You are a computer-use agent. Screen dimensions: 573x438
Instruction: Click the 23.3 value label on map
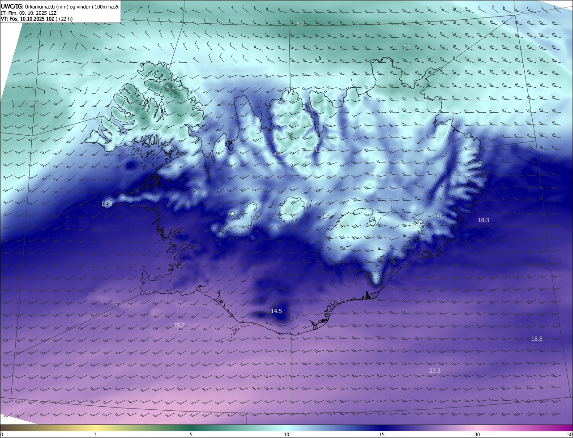click(x=435, y=370)
